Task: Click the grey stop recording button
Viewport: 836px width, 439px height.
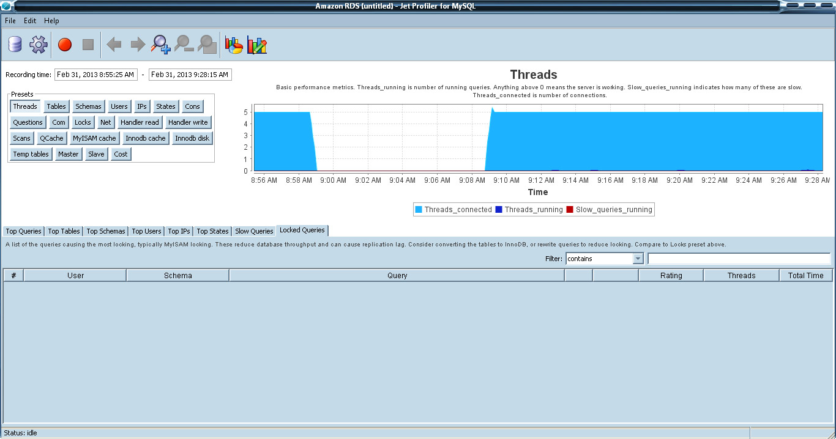Action: click(x=88, y=45)
